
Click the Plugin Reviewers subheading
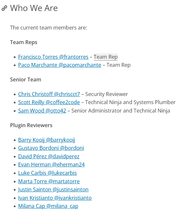point(31,126)
